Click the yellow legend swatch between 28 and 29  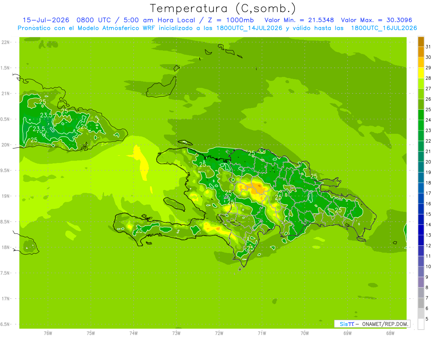(x=421, y=73)
